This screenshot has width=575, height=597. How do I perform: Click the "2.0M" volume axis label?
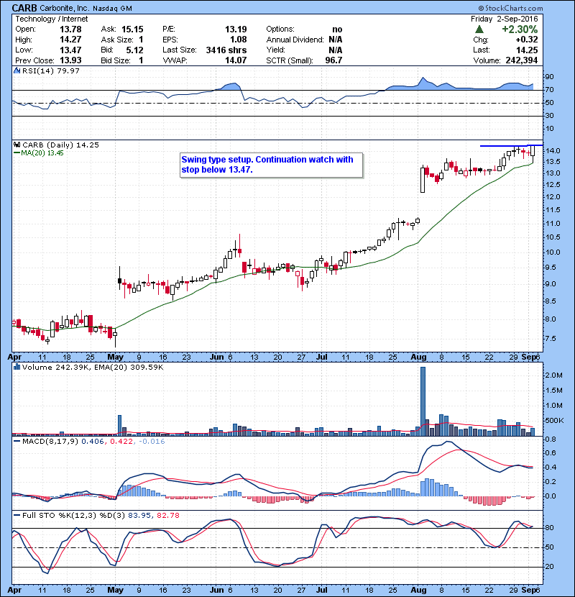[553, 375]
